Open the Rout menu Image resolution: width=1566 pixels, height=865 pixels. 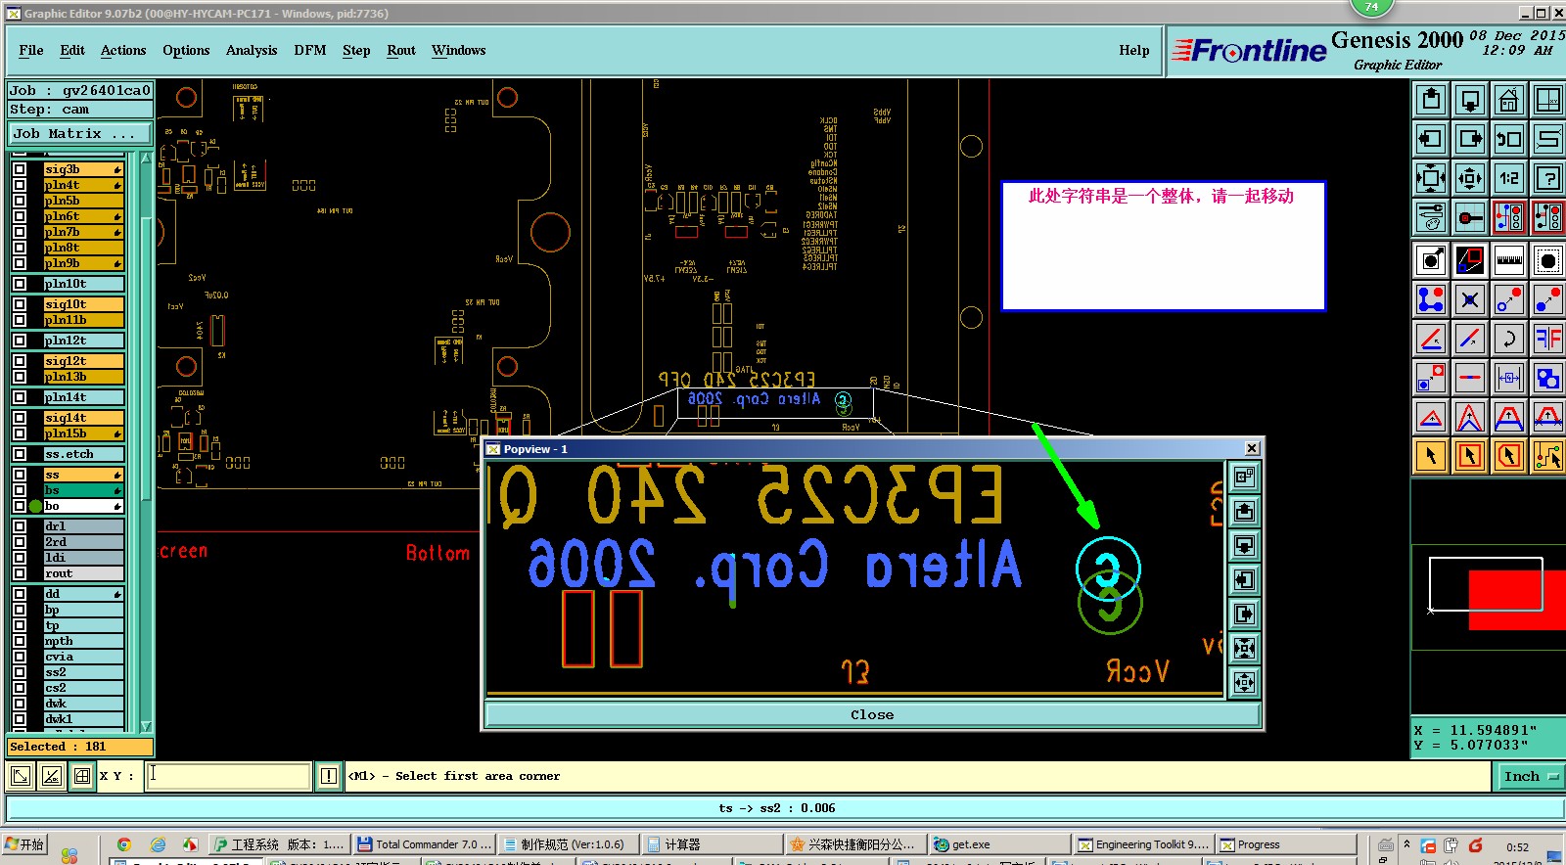[x=401, y=50]
